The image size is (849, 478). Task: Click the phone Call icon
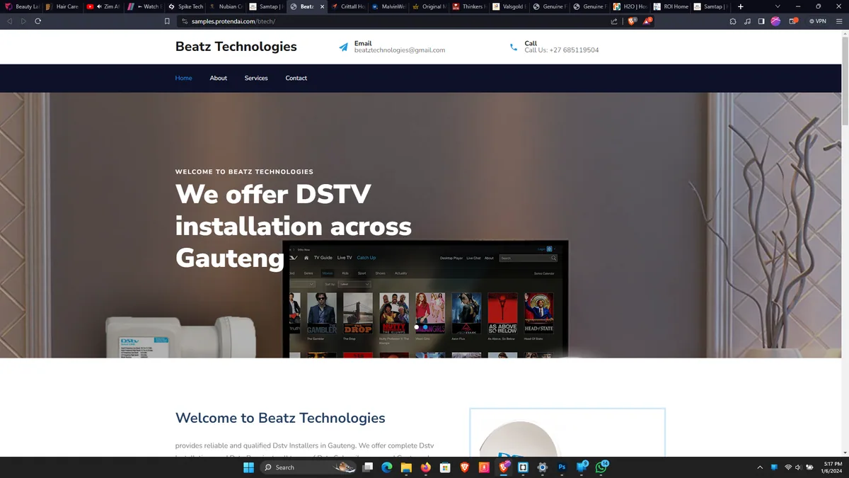[514, 47]
